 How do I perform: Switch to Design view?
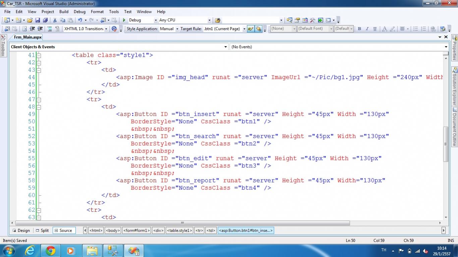coord(21,230)
